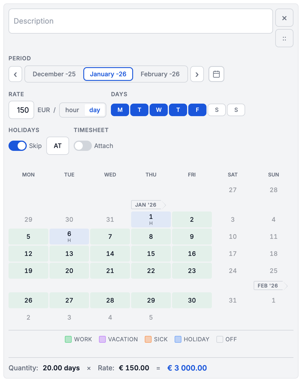Select the day rate unit
Image resolution: width=302 pixels, height=382 pixels.
click(95, 110)
